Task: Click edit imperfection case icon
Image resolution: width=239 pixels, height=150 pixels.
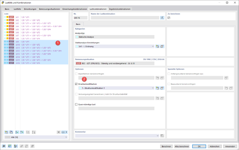Action: click(x=162, y=78)
